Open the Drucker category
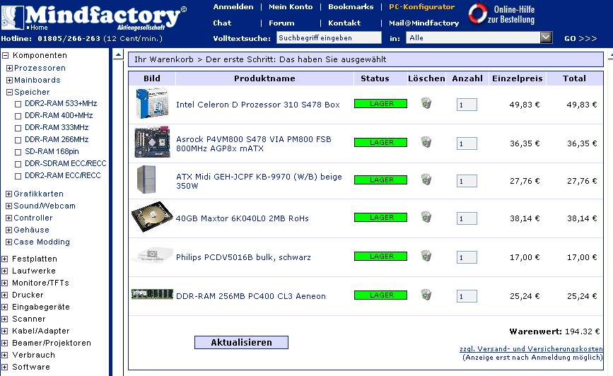613x376 pixels. (28, 295)
